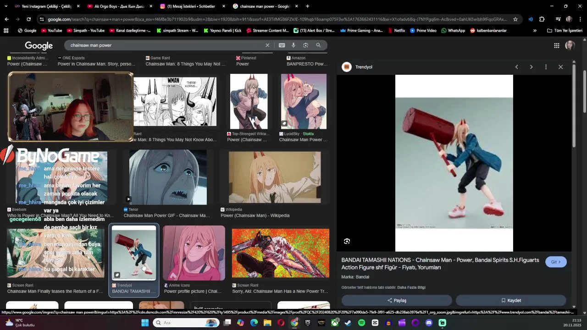Image resolution: width=587 pixels, height=330 pixels.
Task: Expand the hidden bookmarks overflow chevron
Action: point(535,31)
